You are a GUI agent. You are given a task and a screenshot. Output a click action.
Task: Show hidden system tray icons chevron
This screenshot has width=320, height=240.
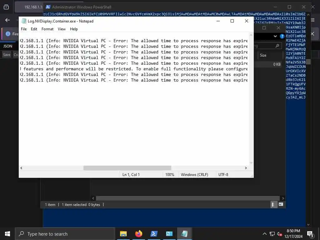point(264,234)
